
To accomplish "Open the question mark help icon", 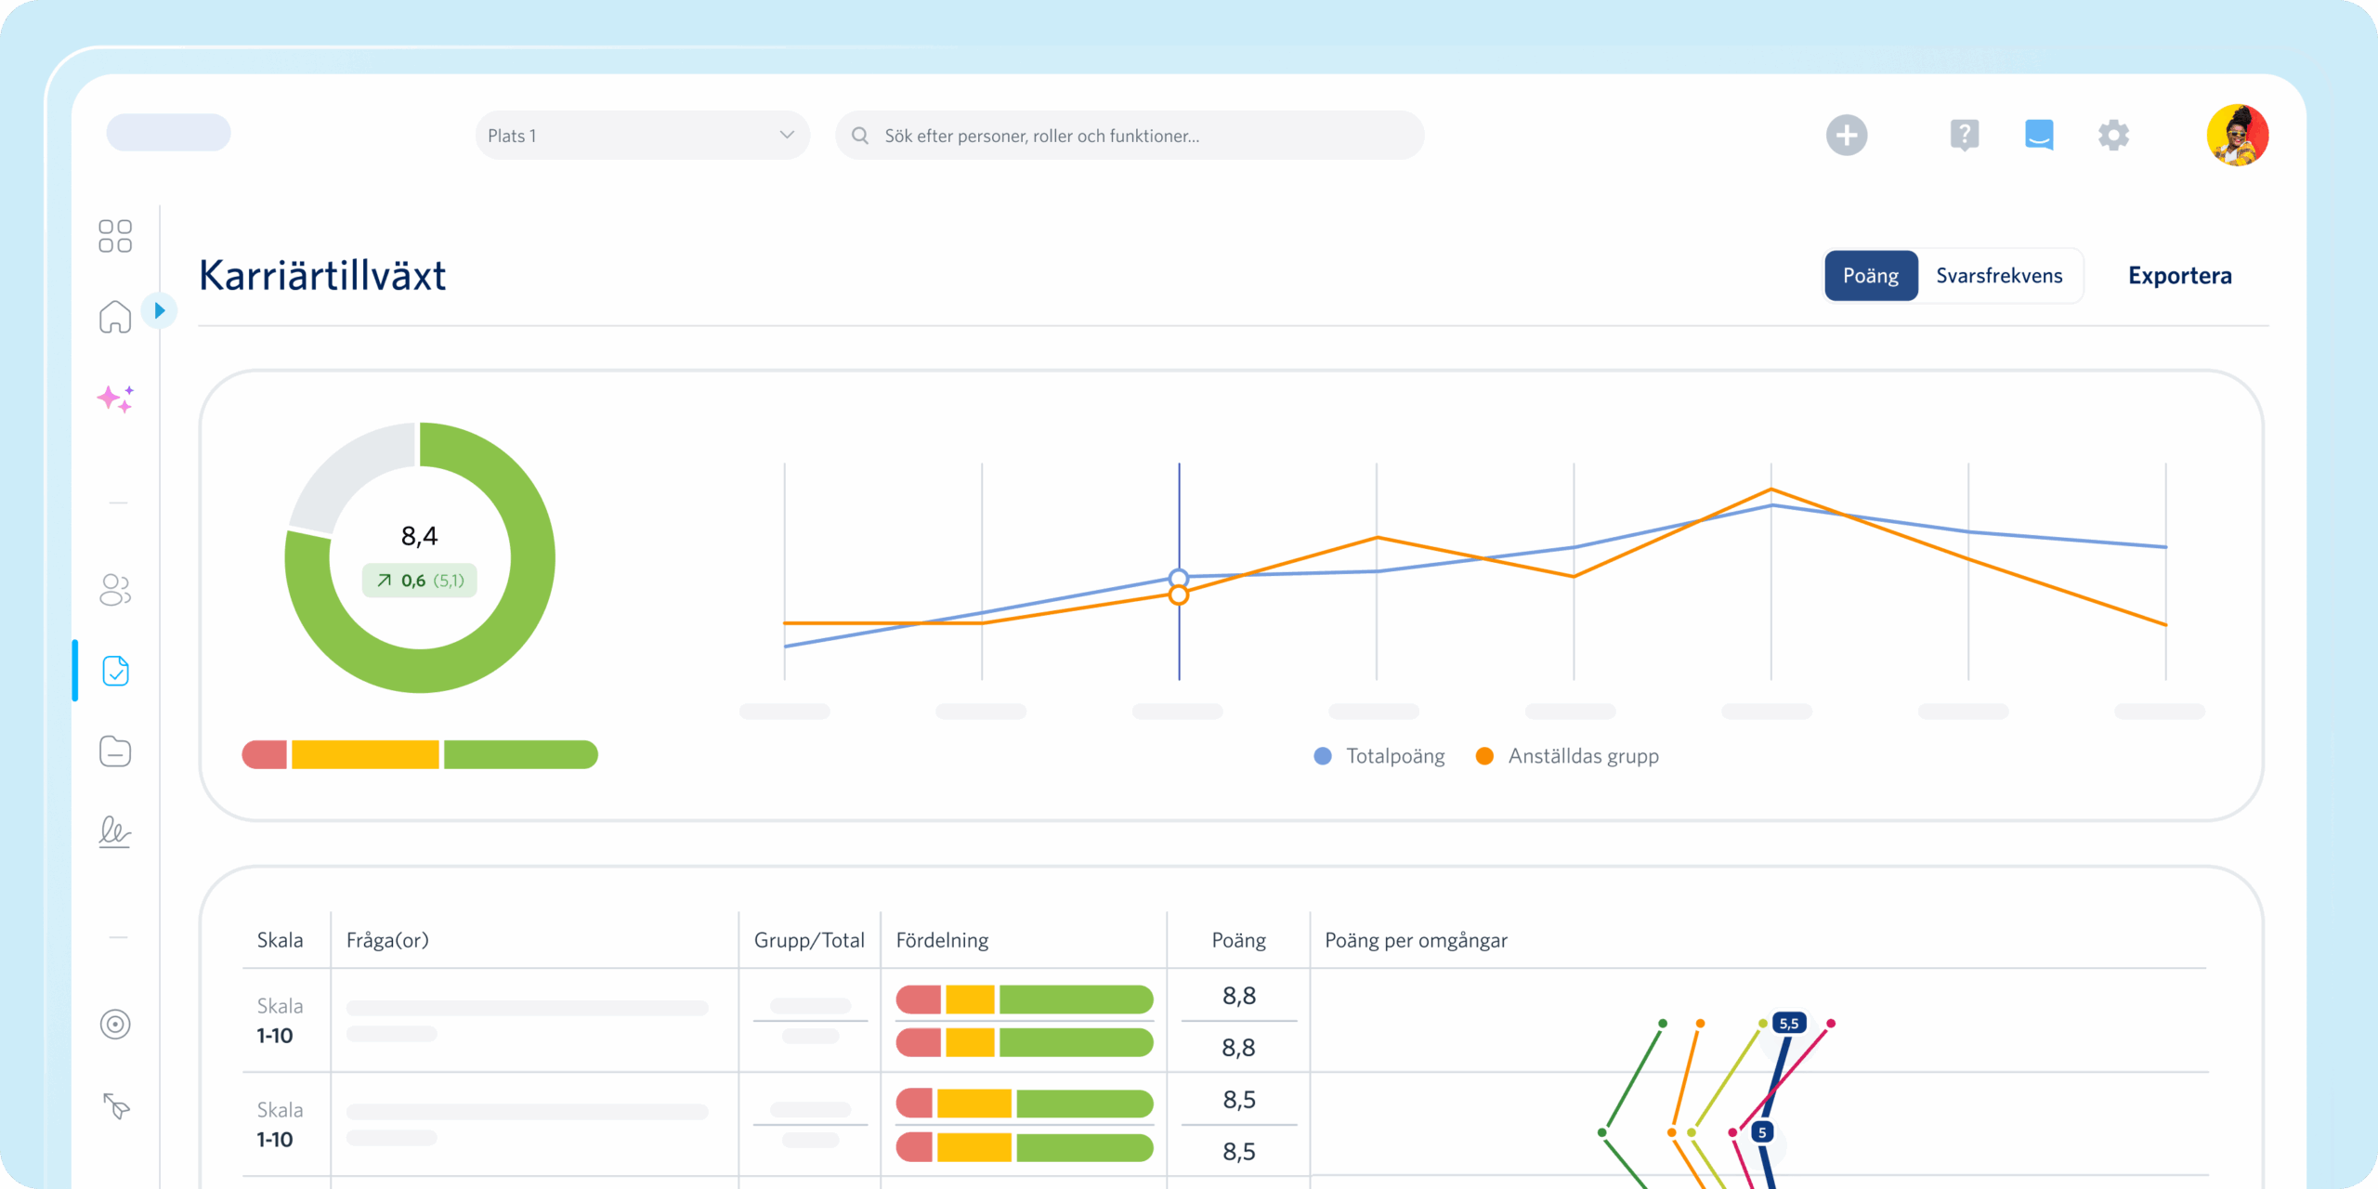I will [x=1965, y=136].
